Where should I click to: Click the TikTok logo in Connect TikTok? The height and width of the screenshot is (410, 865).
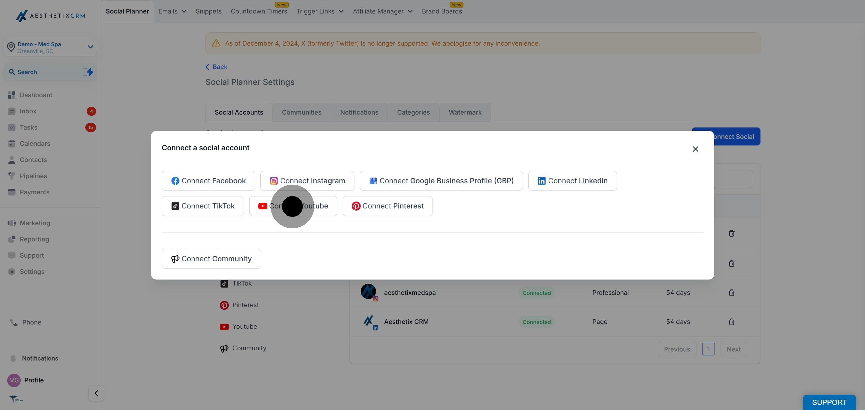(x=175, y=206)
